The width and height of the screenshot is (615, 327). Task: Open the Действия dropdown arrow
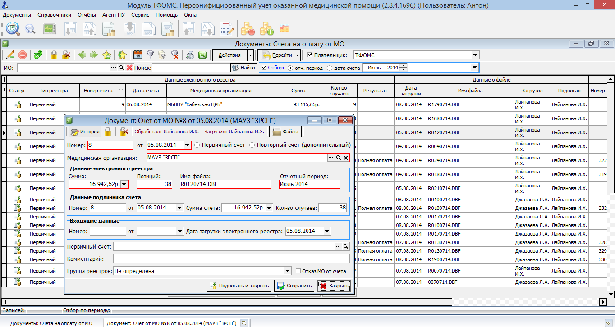(x=250, y=55)
